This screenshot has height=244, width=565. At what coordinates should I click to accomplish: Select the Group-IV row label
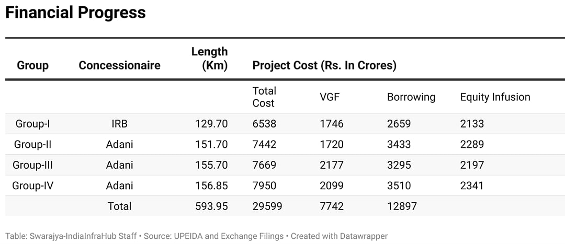(32, 185)
